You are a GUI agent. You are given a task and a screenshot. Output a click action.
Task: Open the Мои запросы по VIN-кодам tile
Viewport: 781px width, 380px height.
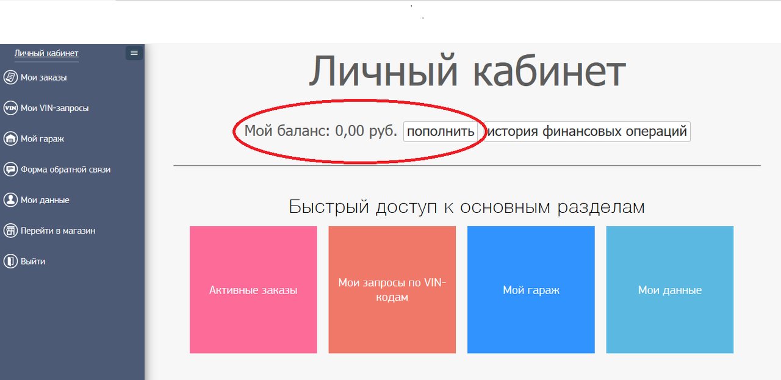click(392, 290)
